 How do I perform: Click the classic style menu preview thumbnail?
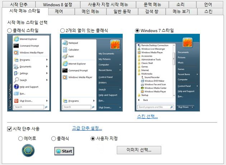click(x=29, y=73)
